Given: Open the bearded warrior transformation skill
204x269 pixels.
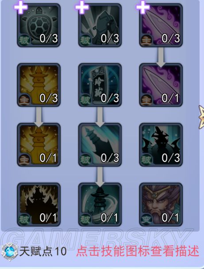Looking at the screenshot, I should (161, 204).
